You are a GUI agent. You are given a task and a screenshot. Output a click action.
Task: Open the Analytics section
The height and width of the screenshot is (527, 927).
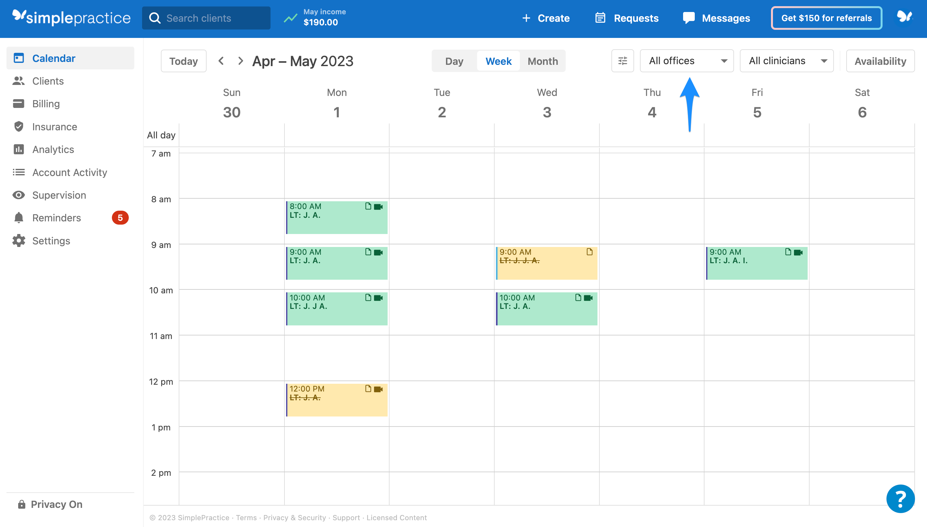53,149
